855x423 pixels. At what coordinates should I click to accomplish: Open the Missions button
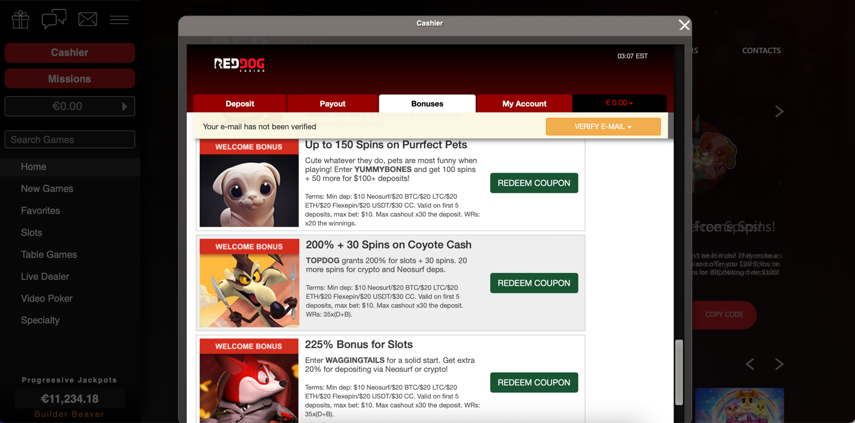click(x=70, y=79)
